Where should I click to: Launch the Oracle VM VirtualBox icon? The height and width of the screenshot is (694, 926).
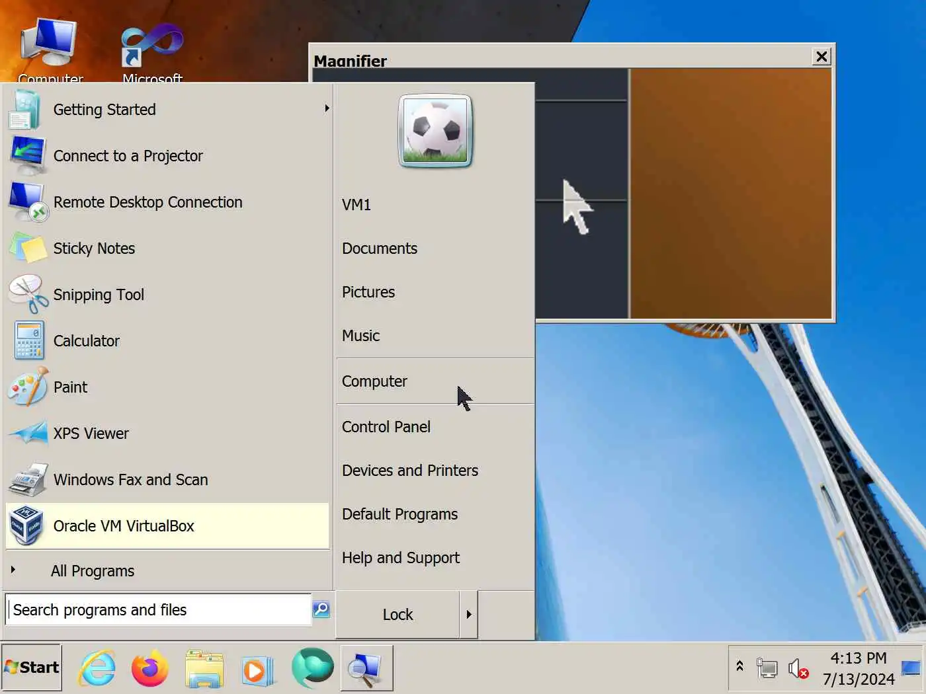tap(27, 526)
